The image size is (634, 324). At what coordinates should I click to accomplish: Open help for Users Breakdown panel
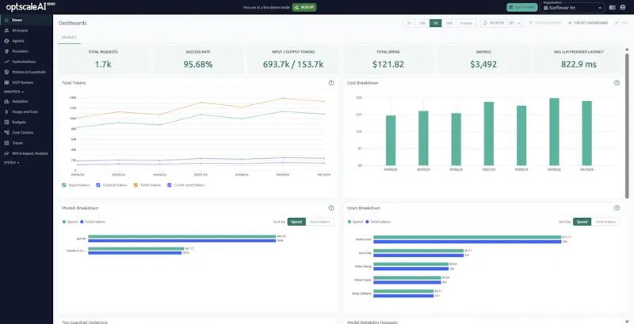point(617,208)
